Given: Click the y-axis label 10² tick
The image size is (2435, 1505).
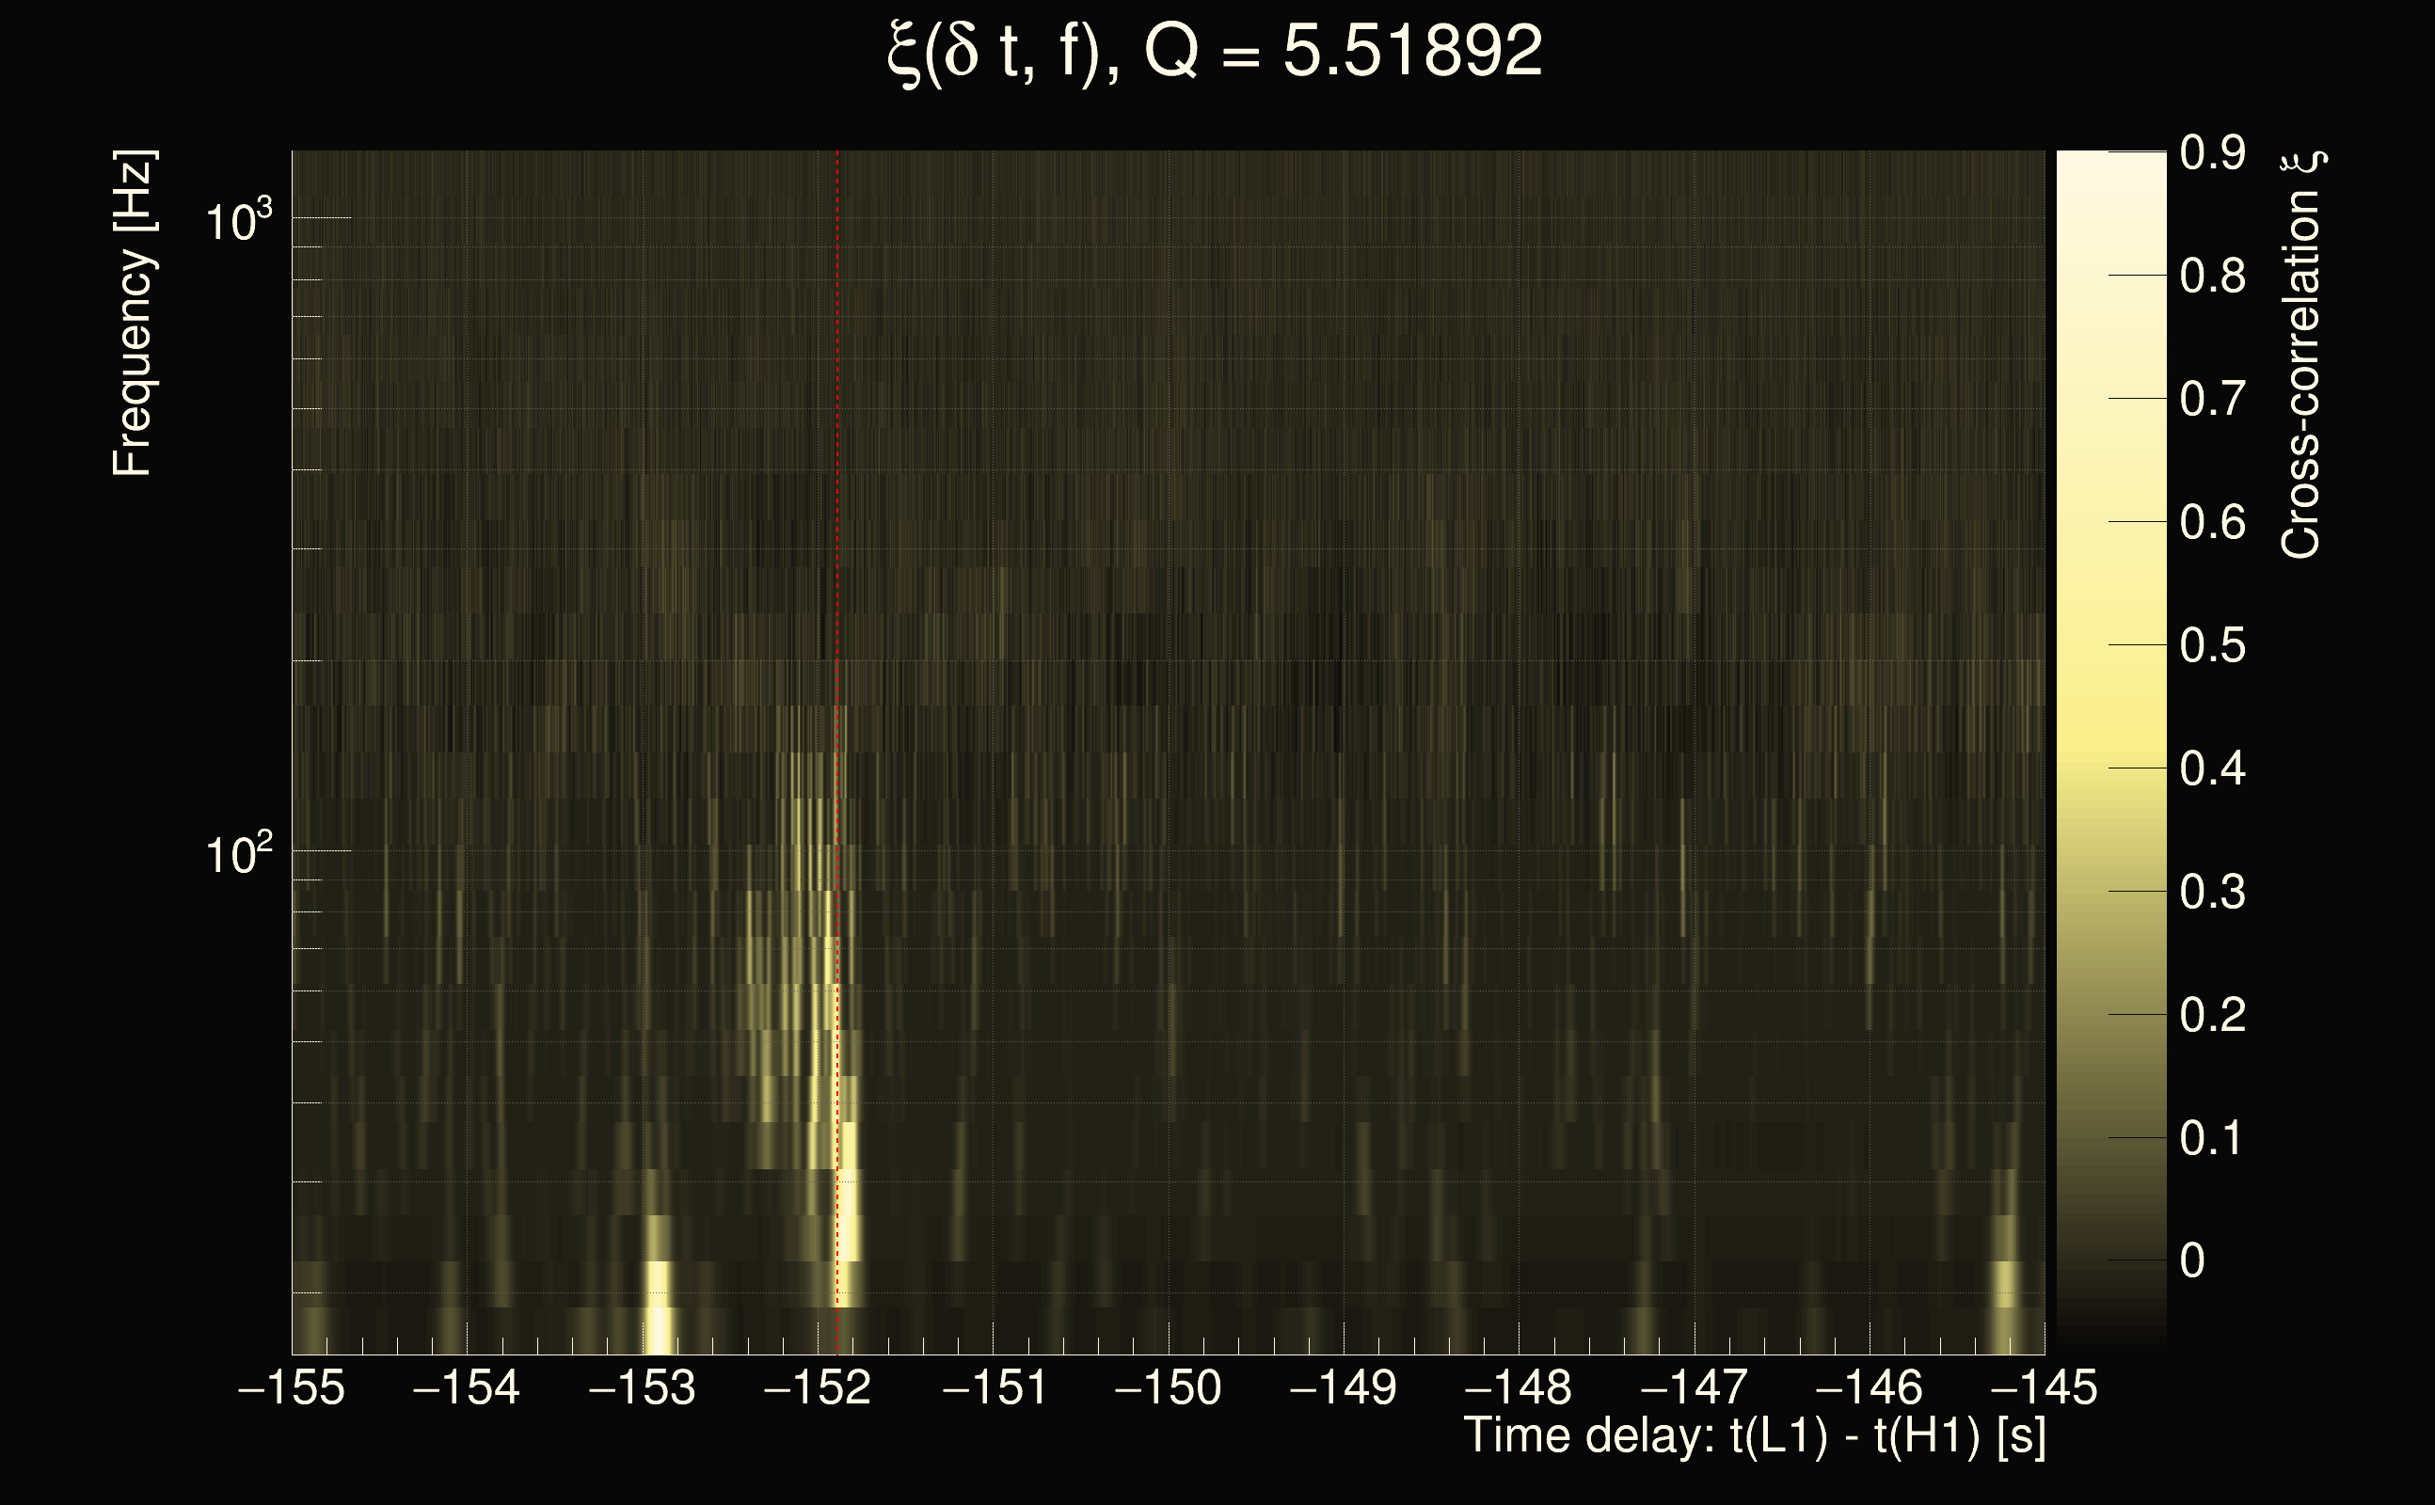Looking at the screenshot, I should tap(239, 854).
